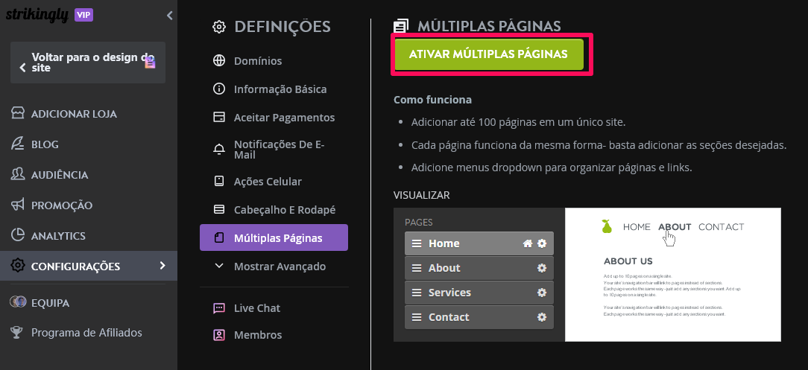
Task: Click the gear on the About preview row
Action: pyautogui.click(x=542, y=268)
